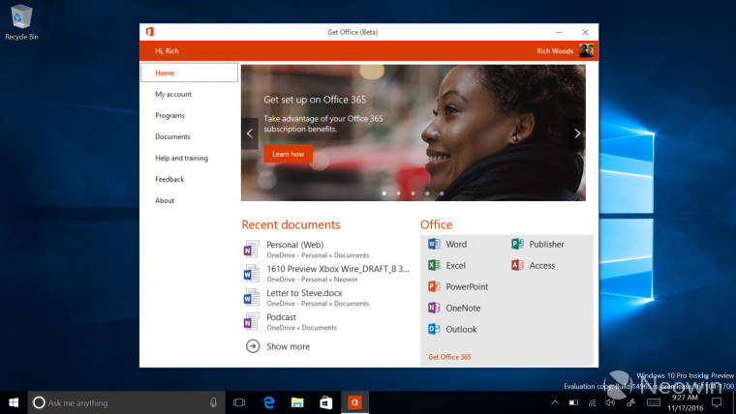The image size is (736, 414).
Task: Click the Show more arrow icon
Action: pos(253,346)
